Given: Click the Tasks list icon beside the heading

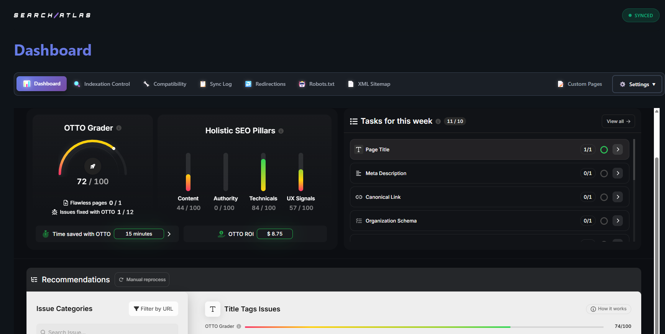Looking at the screenshot, I should (x=354, y=121).
